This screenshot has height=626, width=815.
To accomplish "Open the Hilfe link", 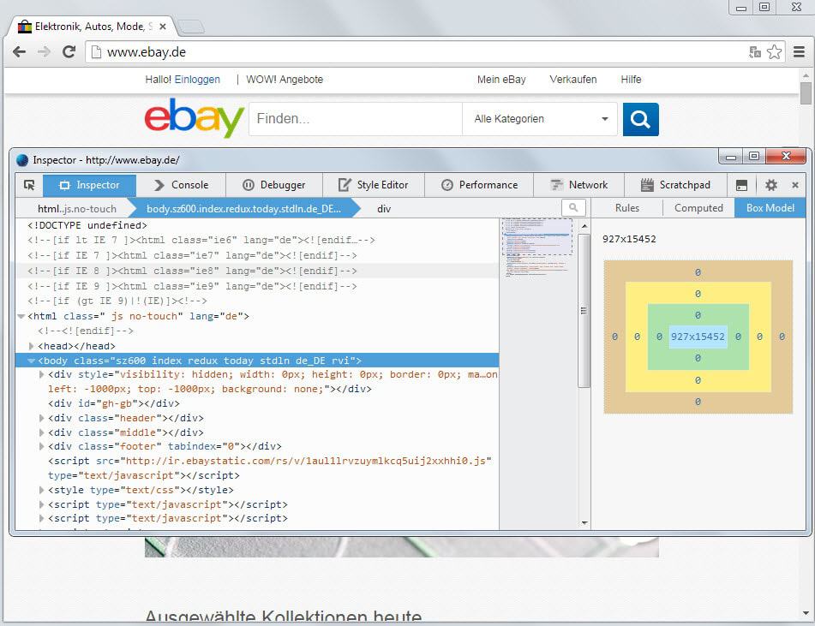I will click(631, 80).
